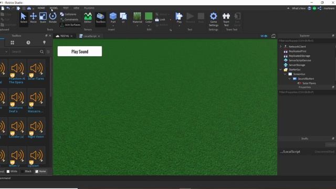Screen dimensions: 336x189
Task: Activate the Scale tool
Action: 43,18
